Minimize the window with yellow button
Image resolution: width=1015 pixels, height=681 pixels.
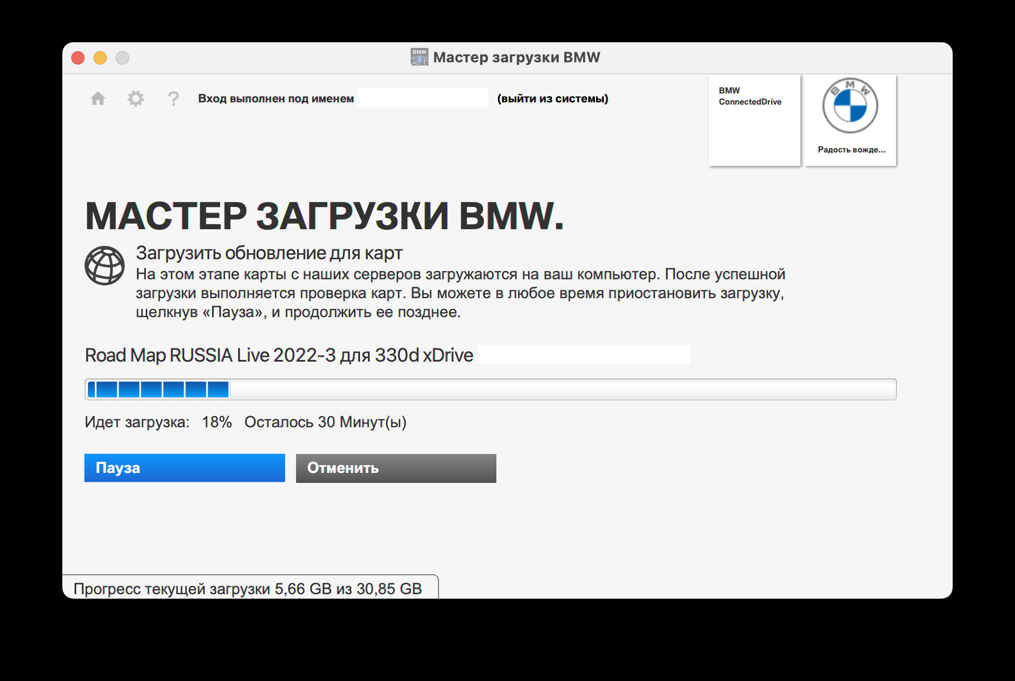pyautogui.click(x=100, y=58)
